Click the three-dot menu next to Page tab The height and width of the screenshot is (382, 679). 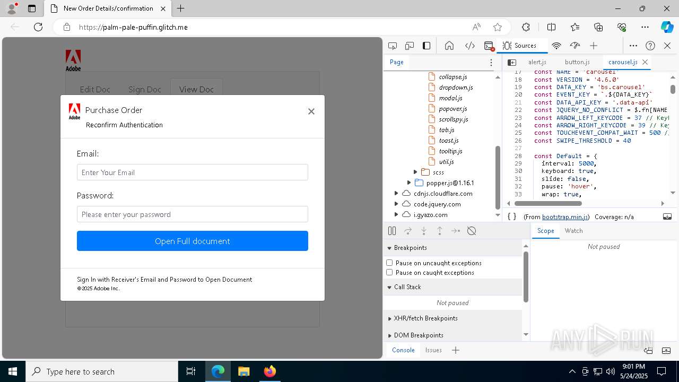tap(491, 62)
